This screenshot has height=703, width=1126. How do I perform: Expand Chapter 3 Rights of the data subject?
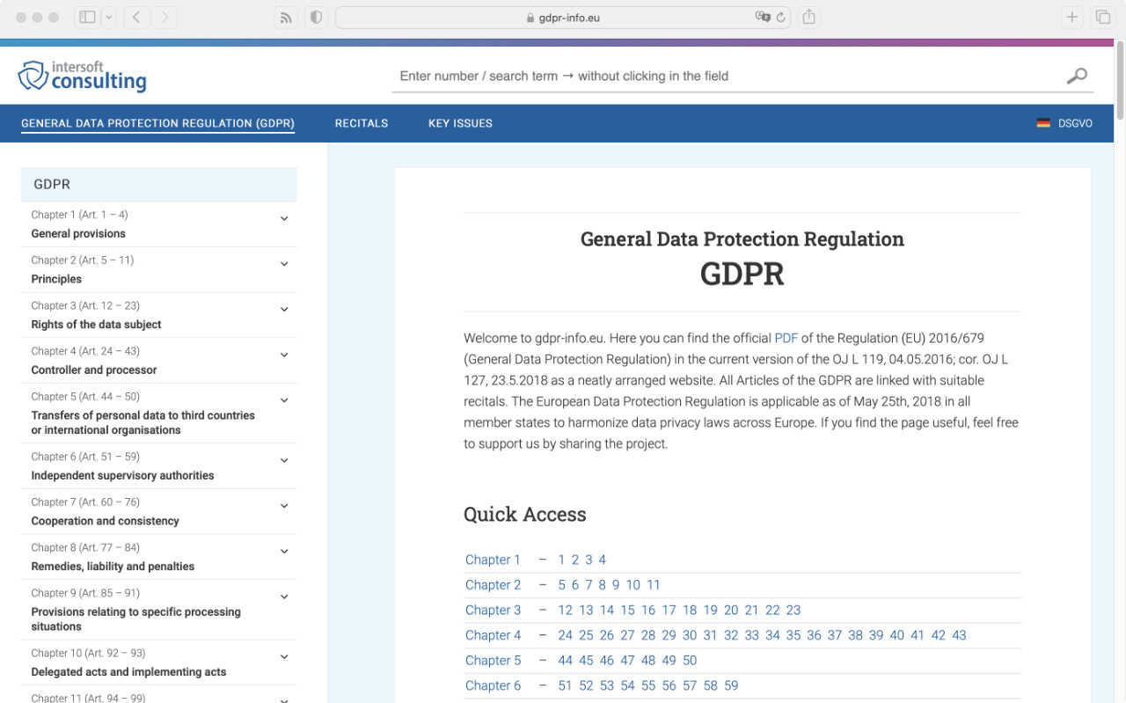click(284, 310)
